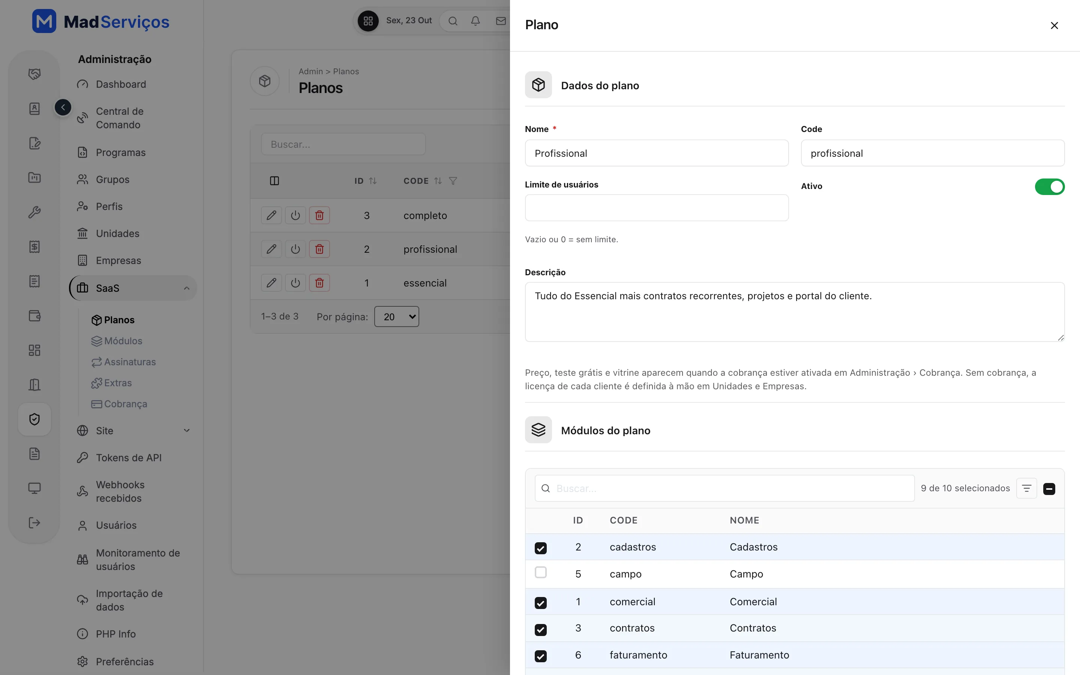Open the per page dropdown showing 20
This screenshot has height=675, width=1080.
(x=396, y=316)
